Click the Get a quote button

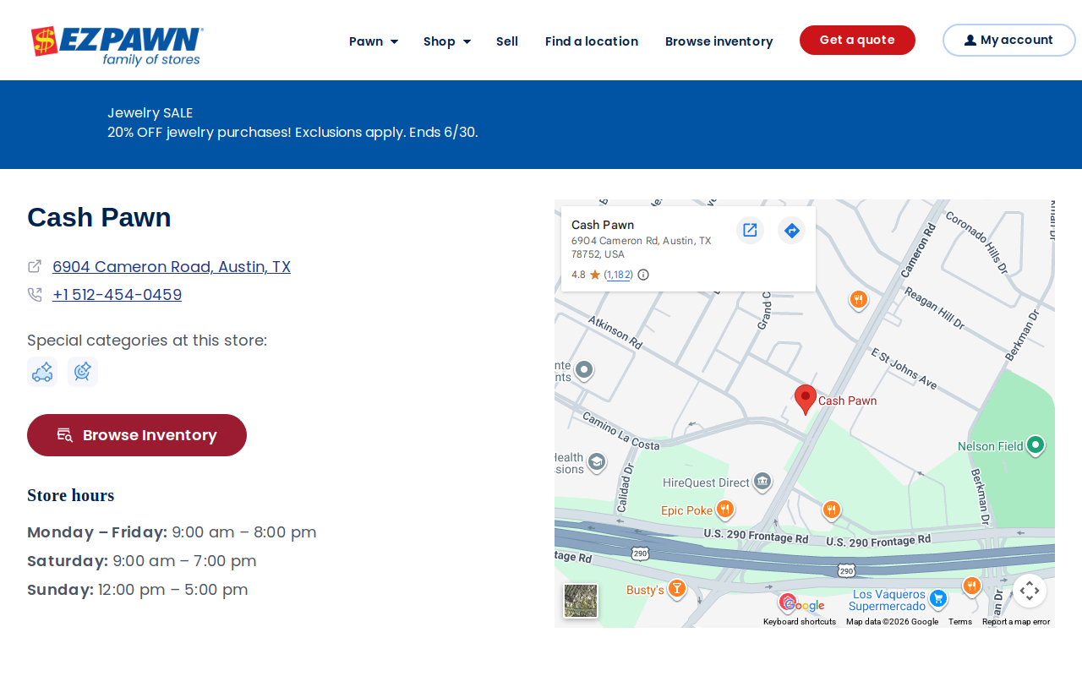click(x=857, y=40)
